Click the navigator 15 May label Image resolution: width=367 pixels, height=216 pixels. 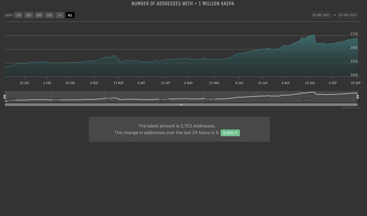(210, 100)
